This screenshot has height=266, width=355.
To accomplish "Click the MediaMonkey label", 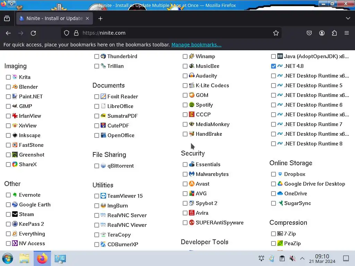I will (213, 124).
